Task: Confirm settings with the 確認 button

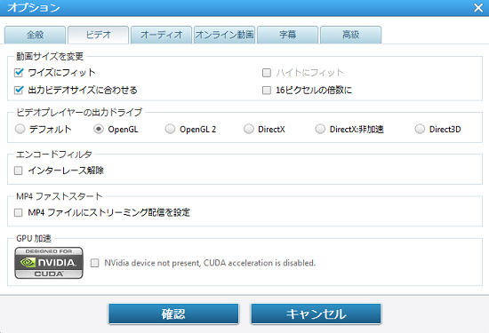Action: click(173, 314)
